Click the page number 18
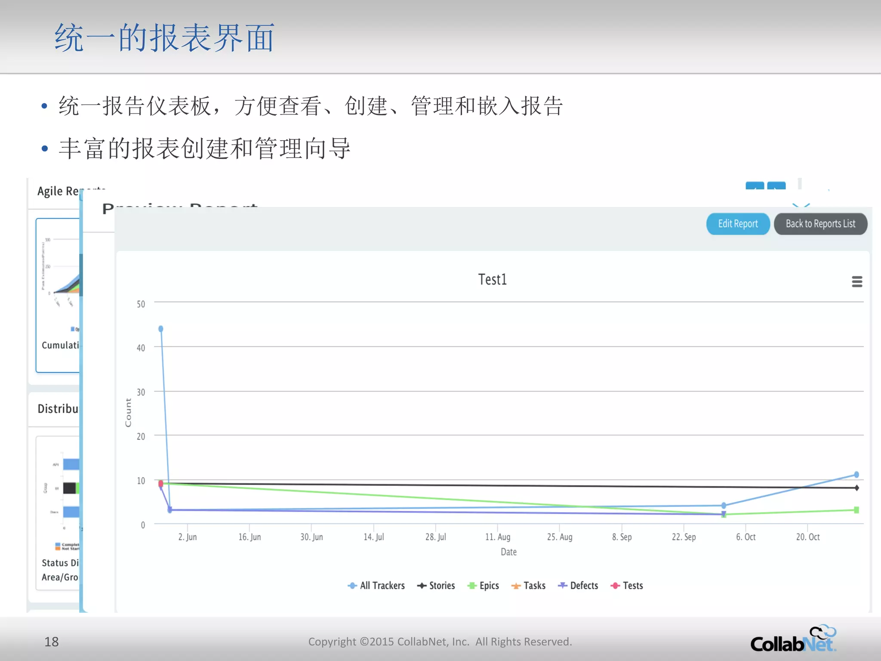Screen dimensions: 881x661 52,642
